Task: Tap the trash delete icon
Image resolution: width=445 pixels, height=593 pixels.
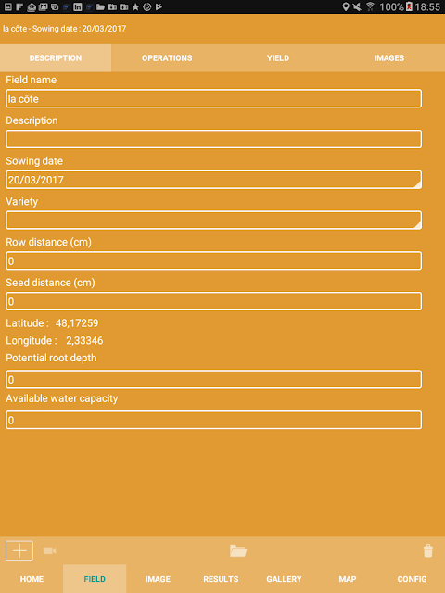Action: click(428, 550)
